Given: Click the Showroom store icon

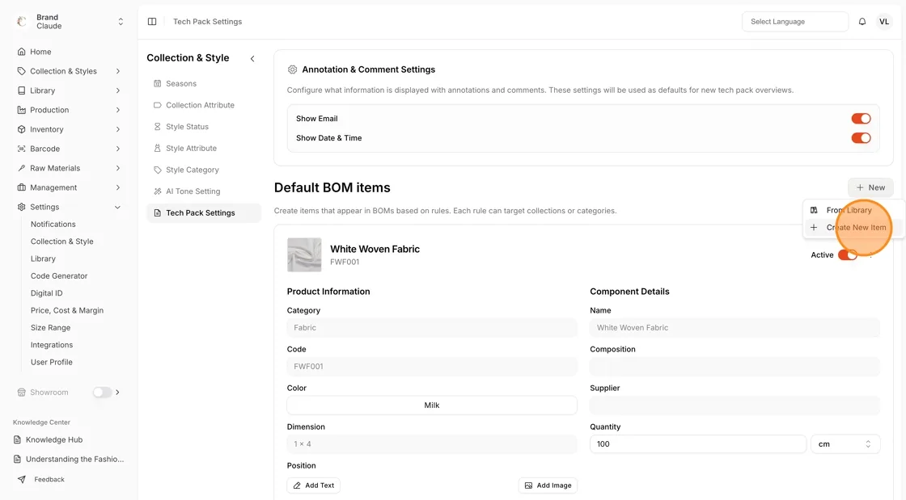Looking at the screenshot, I should (x=21, y=392).
